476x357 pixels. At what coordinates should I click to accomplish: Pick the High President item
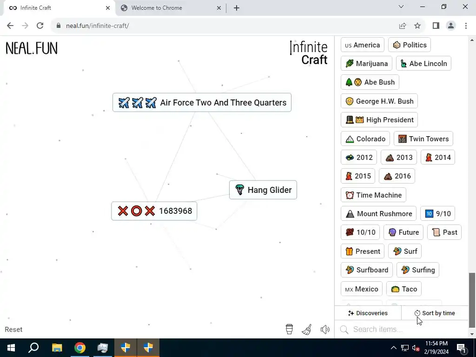[379, 120]
